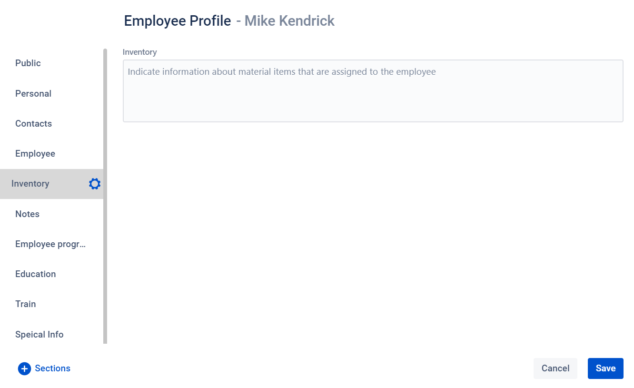The height and width of the screenshot is (388, 634).
Task: Click the Inventory field label
Action: pos(139,52)
